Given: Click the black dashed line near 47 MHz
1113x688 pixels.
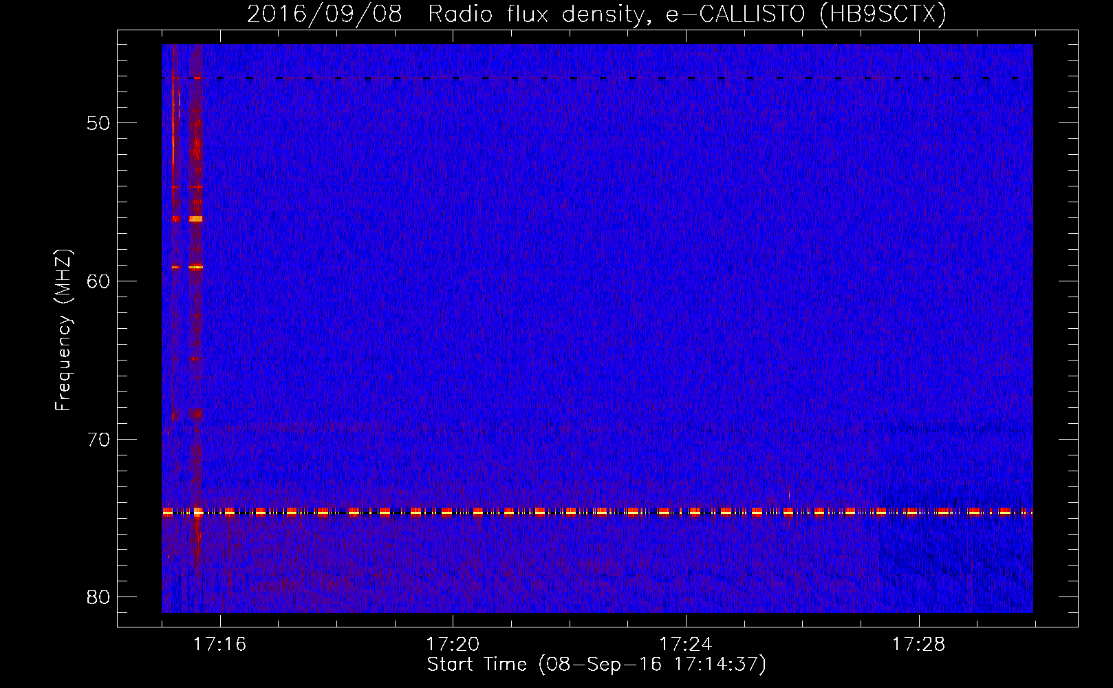Looking at the screenshot, I should tap(597, 78).
